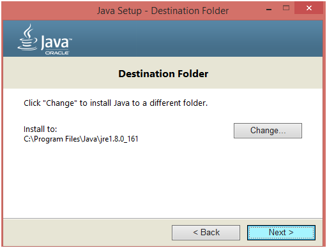
Task: Click the window title 'Java Setup - Destination Folder'
Action: click(x=163, y=11)
